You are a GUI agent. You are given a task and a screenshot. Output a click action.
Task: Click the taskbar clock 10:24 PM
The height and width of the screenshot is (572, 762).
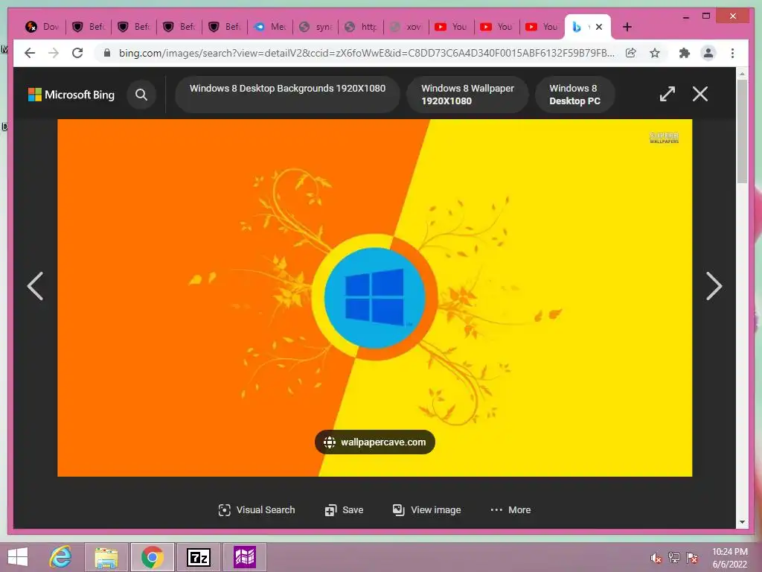[729, 558]
